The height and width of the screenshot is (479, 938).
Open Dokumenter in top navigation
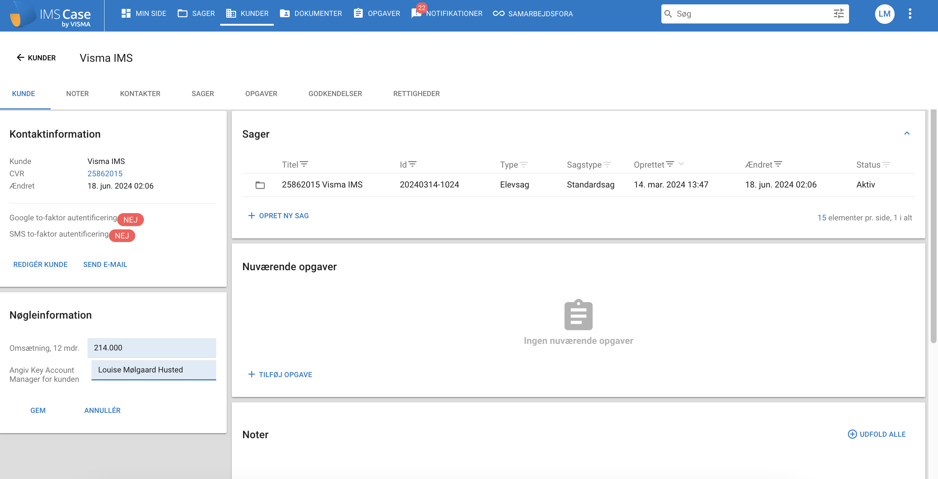(x=311, y=13)
